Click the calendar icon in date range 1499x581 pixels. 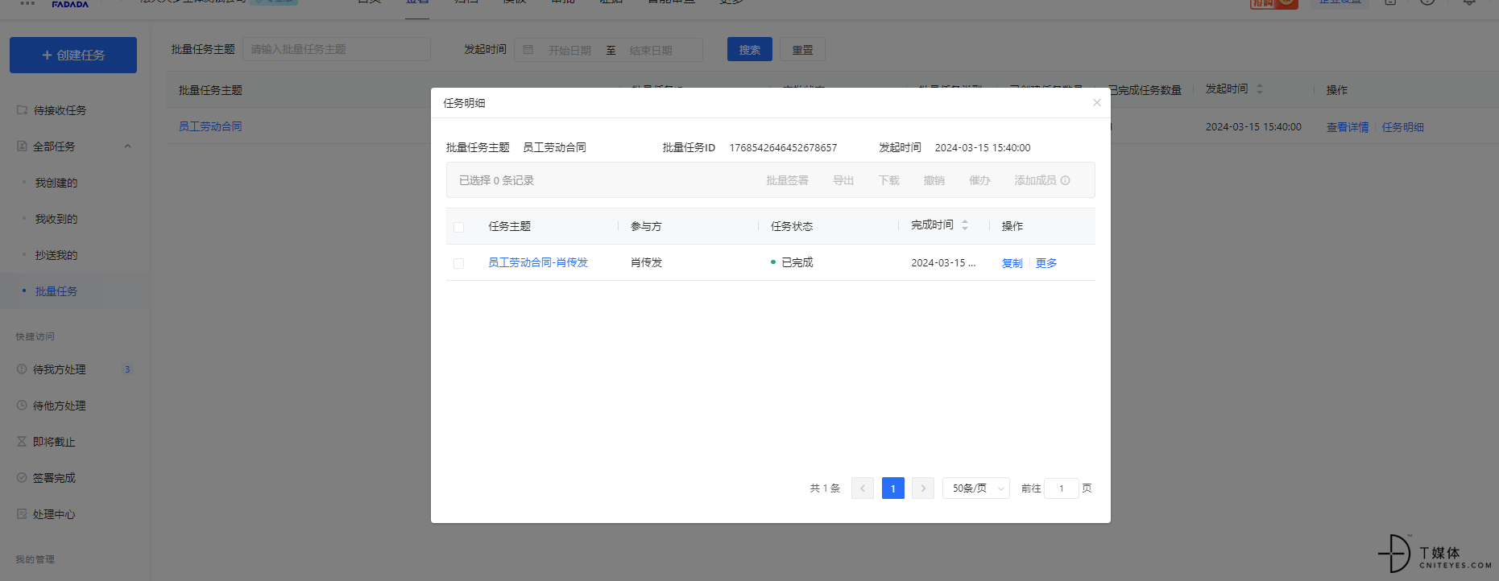(528, 50)
